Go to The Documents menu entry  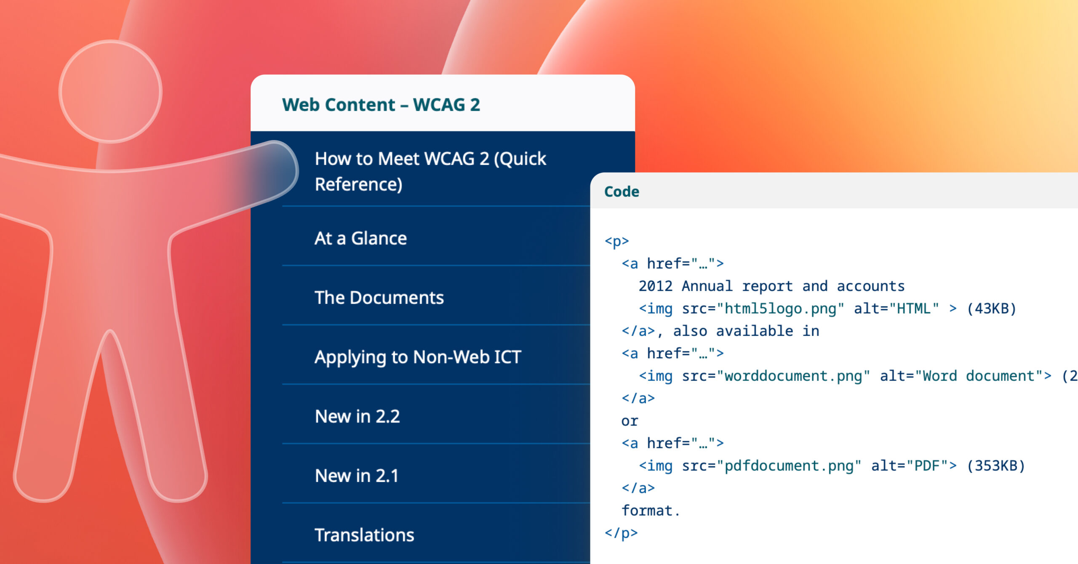click(x=379, y=298)
